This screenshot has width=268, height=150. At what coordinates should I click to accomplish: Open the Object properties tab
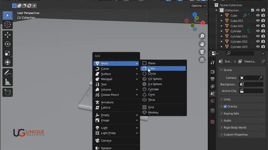click(x=212, y=110)
